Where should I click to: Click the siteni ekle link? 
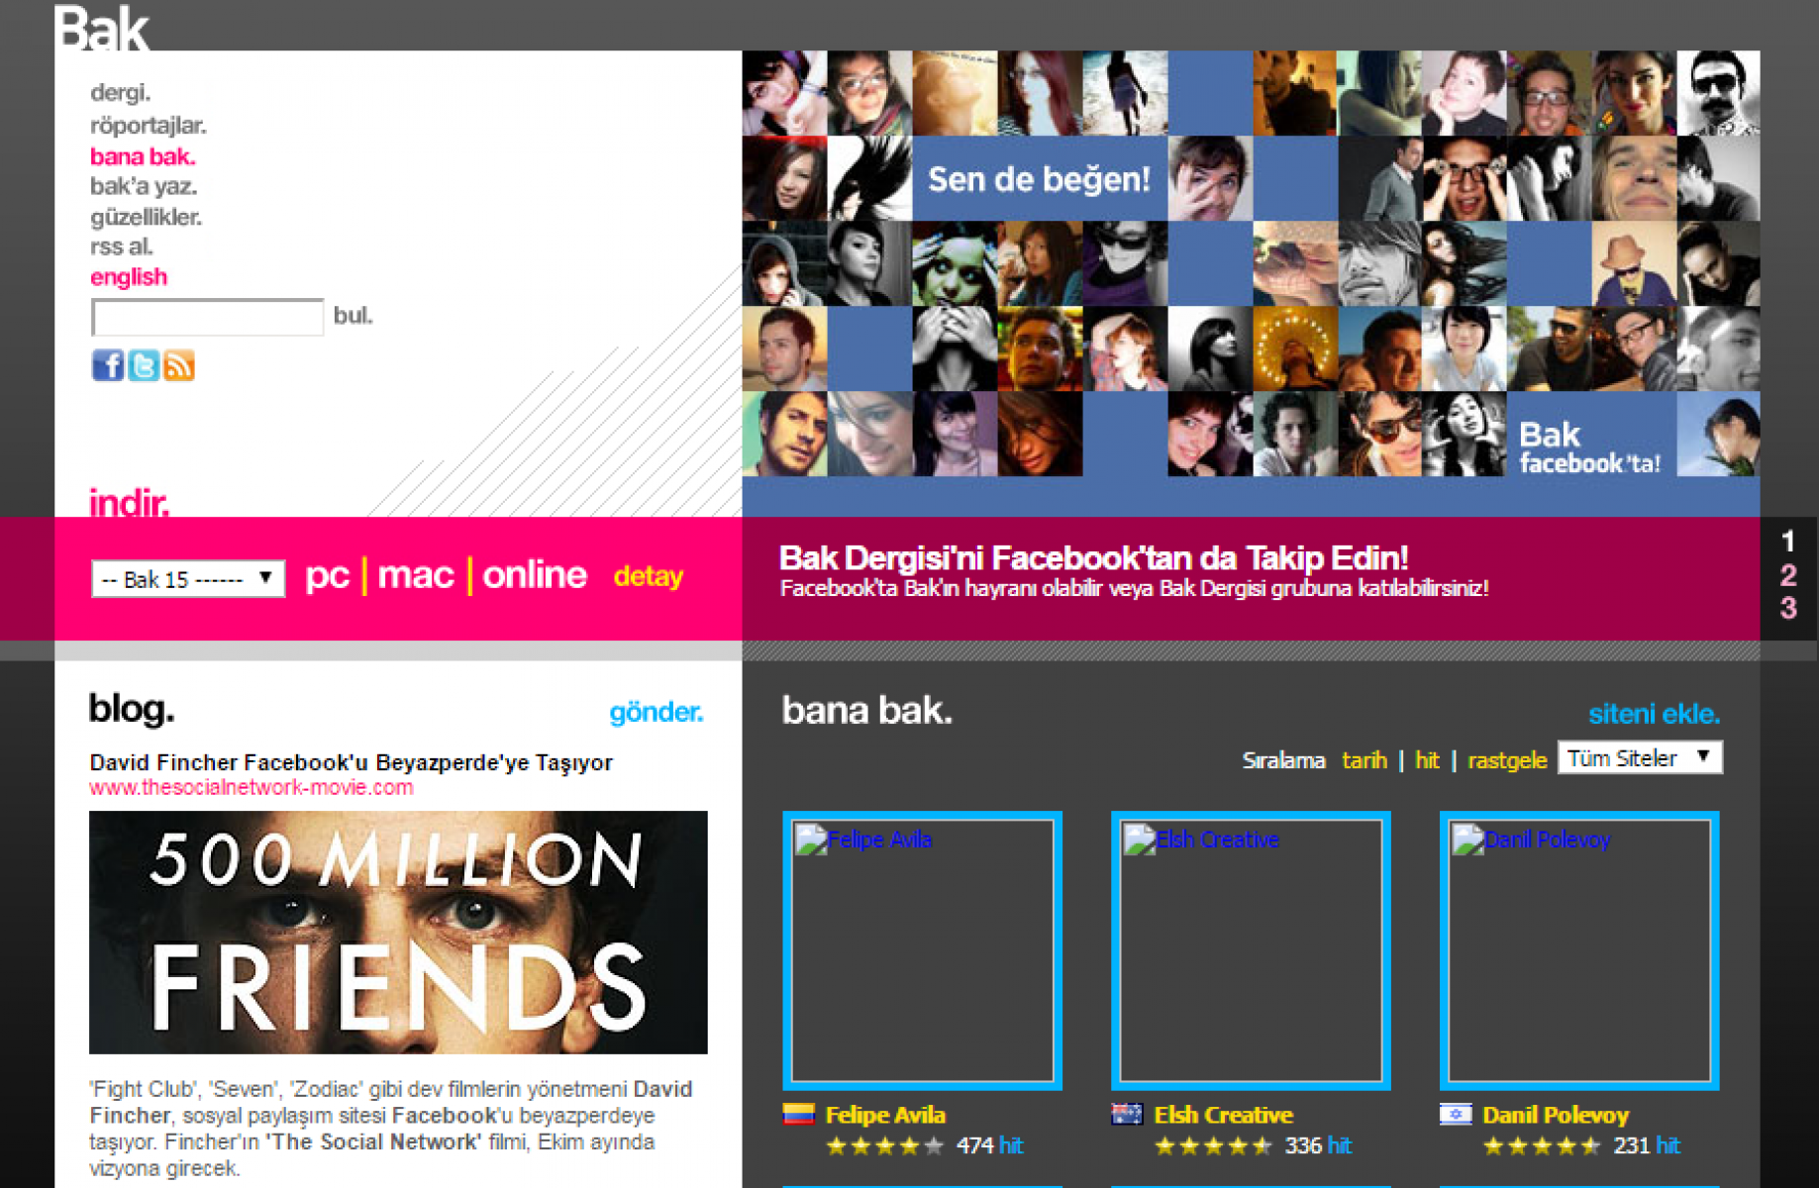pyautogui.click(x=1653, y=714)
